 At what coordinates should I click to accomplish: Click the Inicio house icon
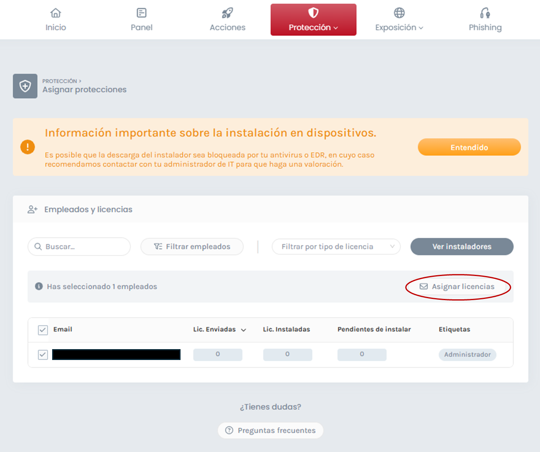click(55, 13)
